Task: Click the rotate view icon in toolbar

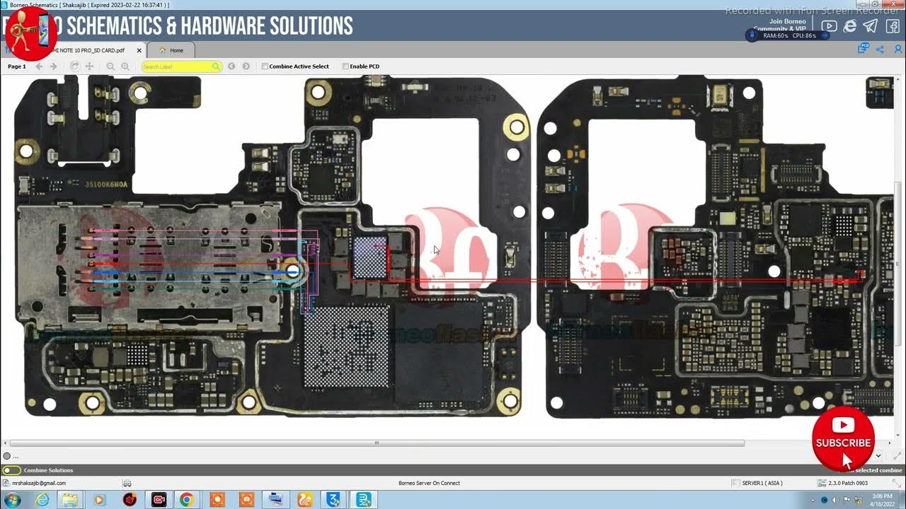Action: click(75, 66)
